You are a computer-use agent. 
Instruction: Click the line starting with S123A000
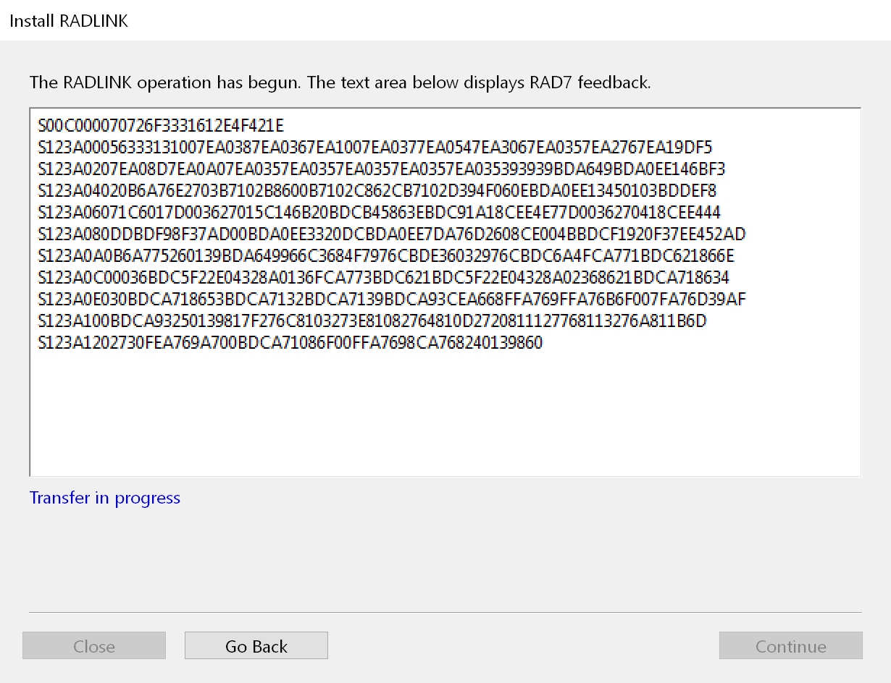pyautogui.click(x=375, y=148)
